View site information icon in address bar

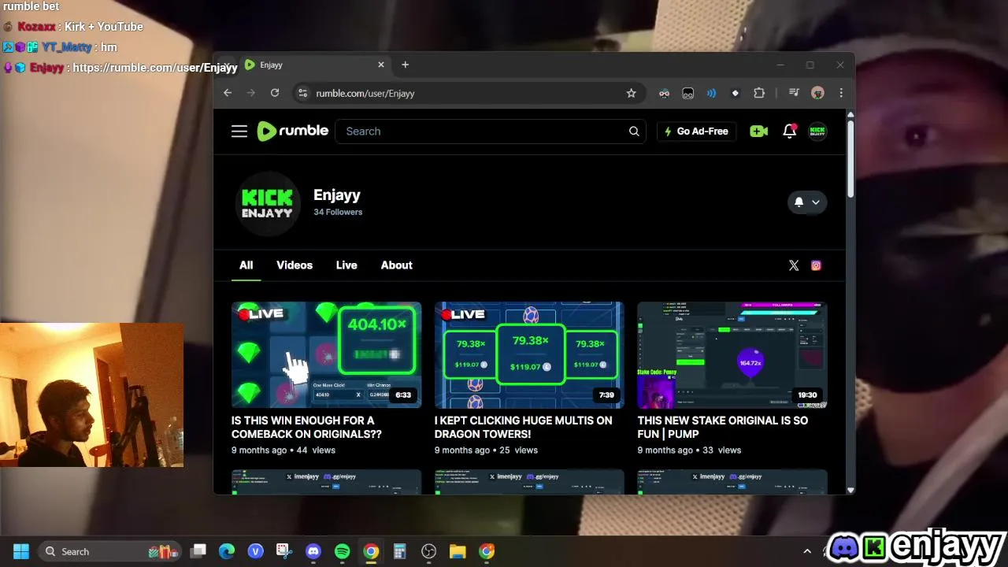pos(302,93)
